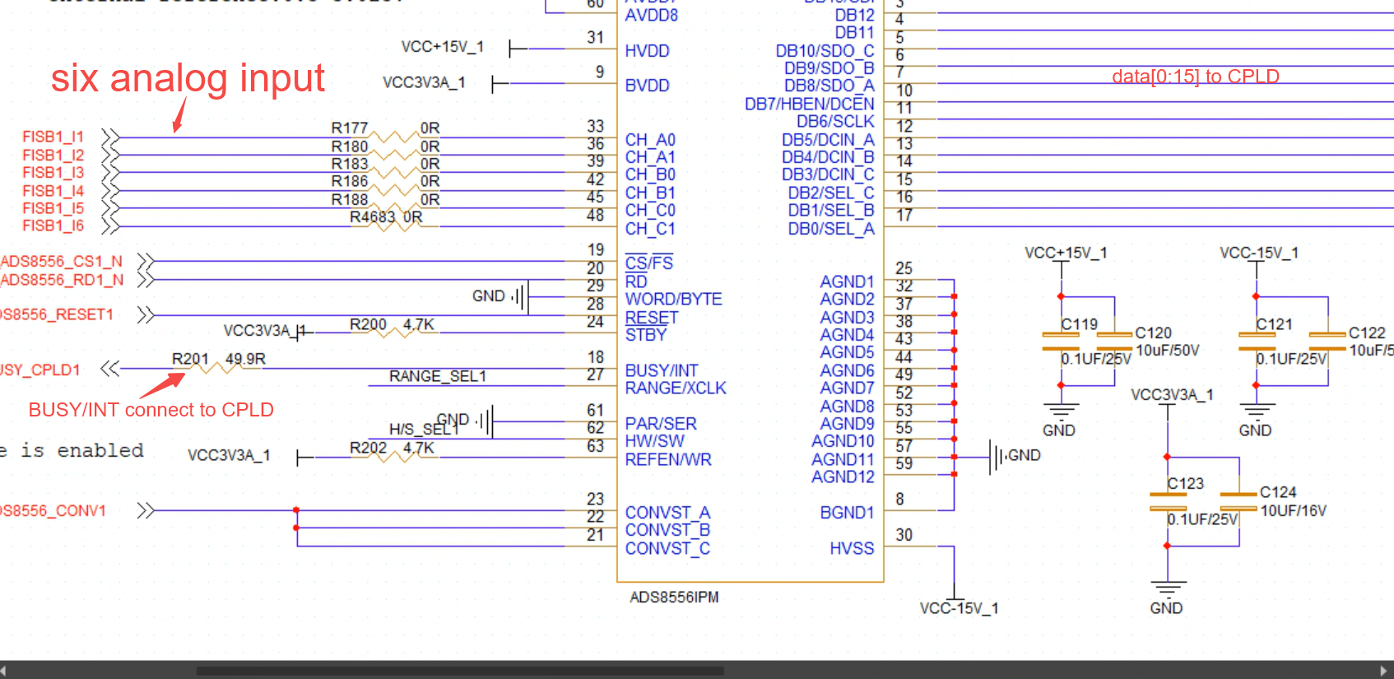Image resolution: width=1394 pixels, height=679 pixels.
Task: Select the FISB1_I3 port label
Action: [x=53, y=172]
